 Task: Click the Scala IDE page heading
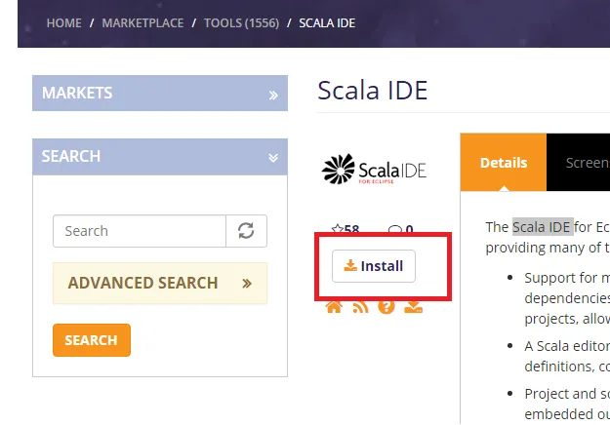tap(372, 90)
